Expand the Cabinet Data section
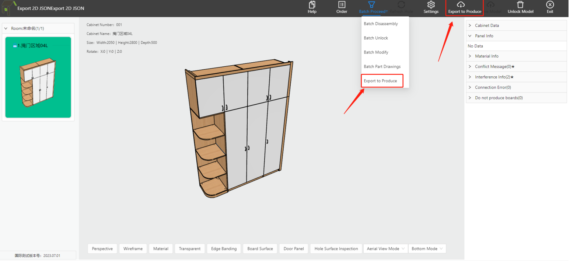The image size is (570, 261). pos(486,25)
